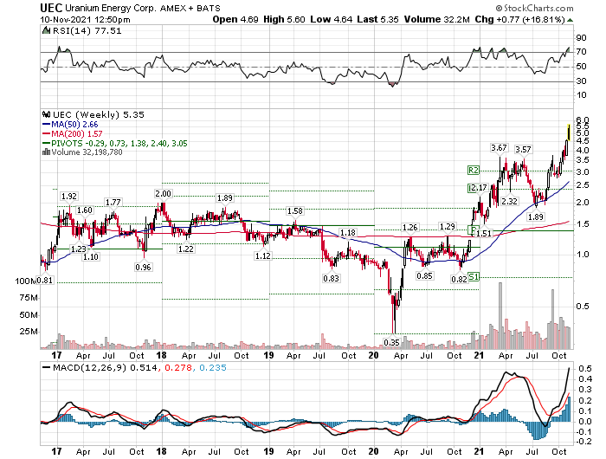Click the 1.60 price label

[84, 210]
